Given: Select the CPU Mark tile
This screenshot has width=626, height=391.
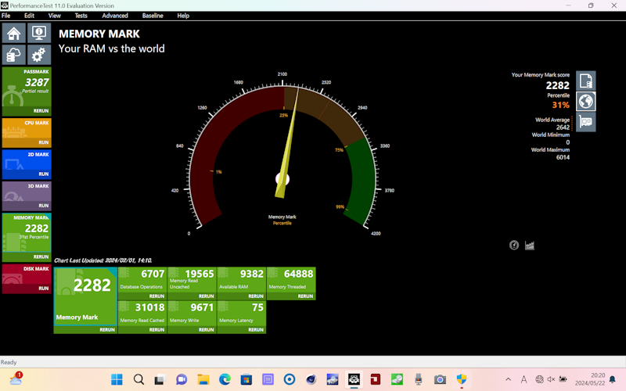Looking at the screenshot, I should [27, 128].
